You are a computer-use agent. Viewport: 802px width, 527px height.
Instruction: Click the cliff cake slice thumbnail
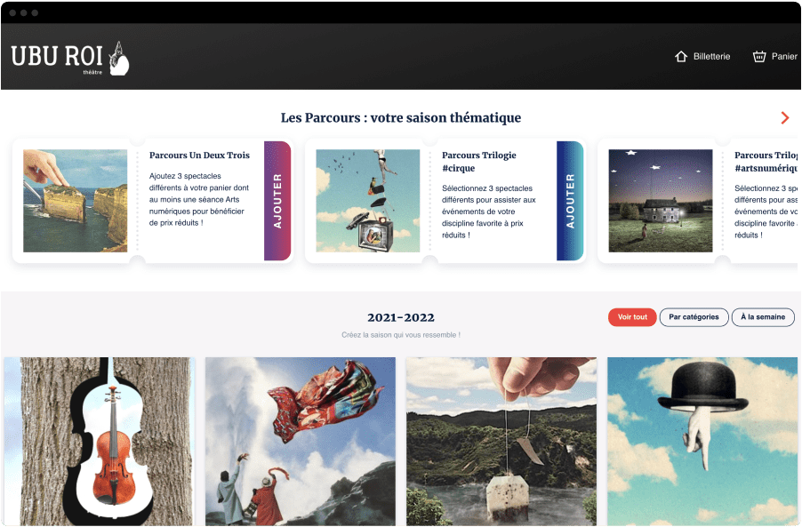(76, 200)
